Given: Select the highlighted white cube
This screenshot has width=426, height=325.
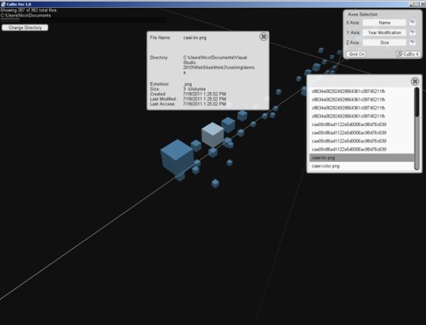Looking at the screenshot, I should click(212, 135).
